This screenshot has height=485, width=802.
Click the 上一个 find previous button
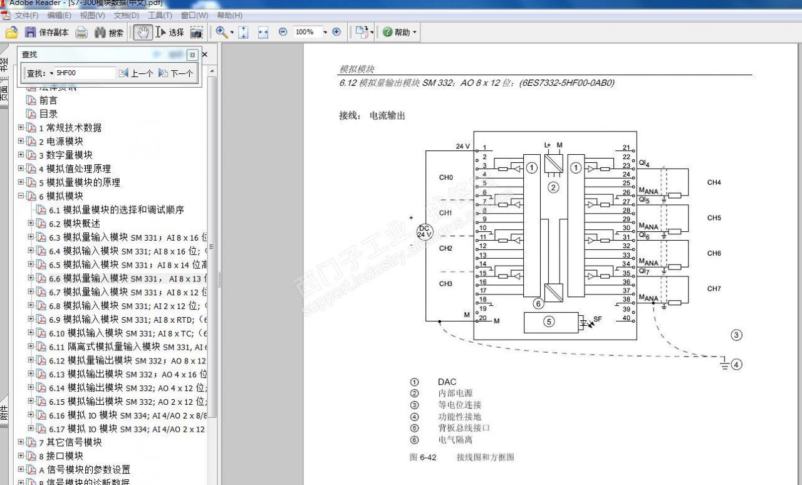(x=136, y=73)
